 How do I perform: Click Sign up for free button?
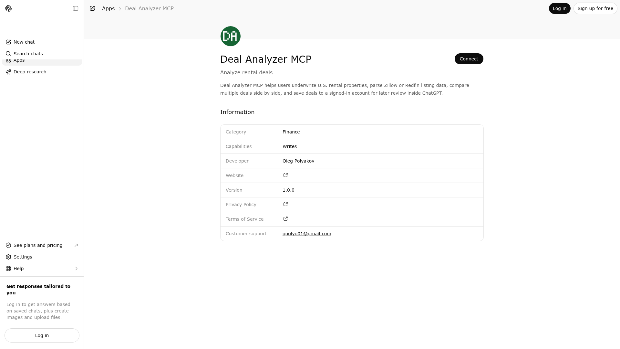tap(595, 8)
